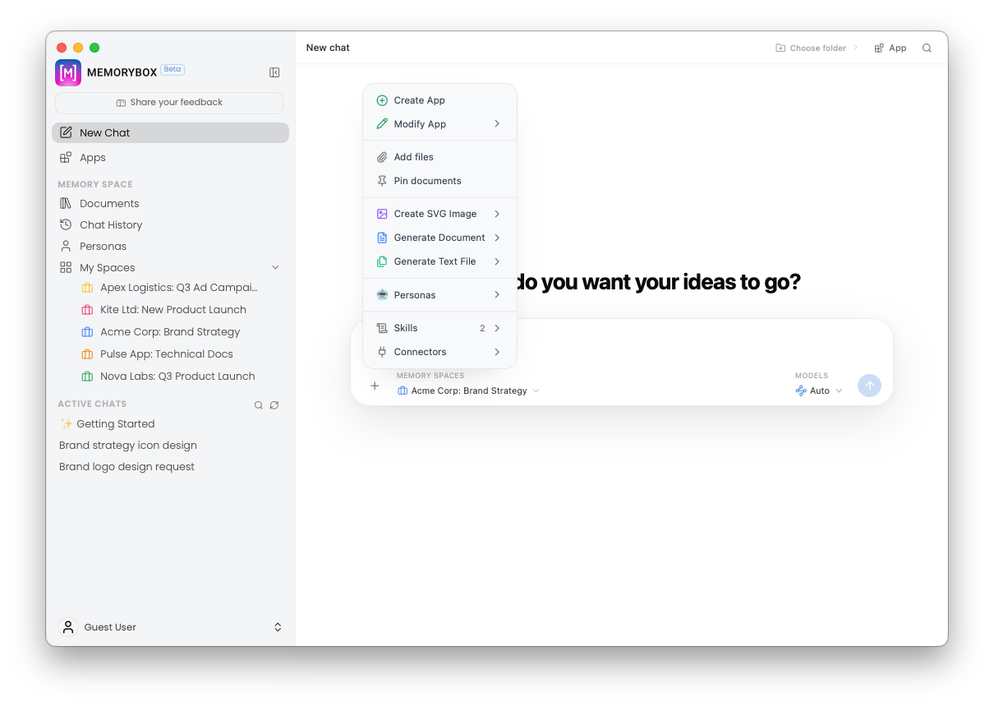
Task: Choose Connectors in the popup menu
Action: [439, 352]
